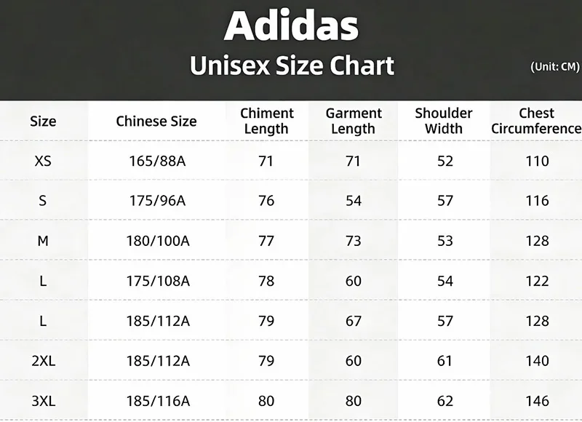Click the Adidas title text
582x422 pixels.
(292, 26)
